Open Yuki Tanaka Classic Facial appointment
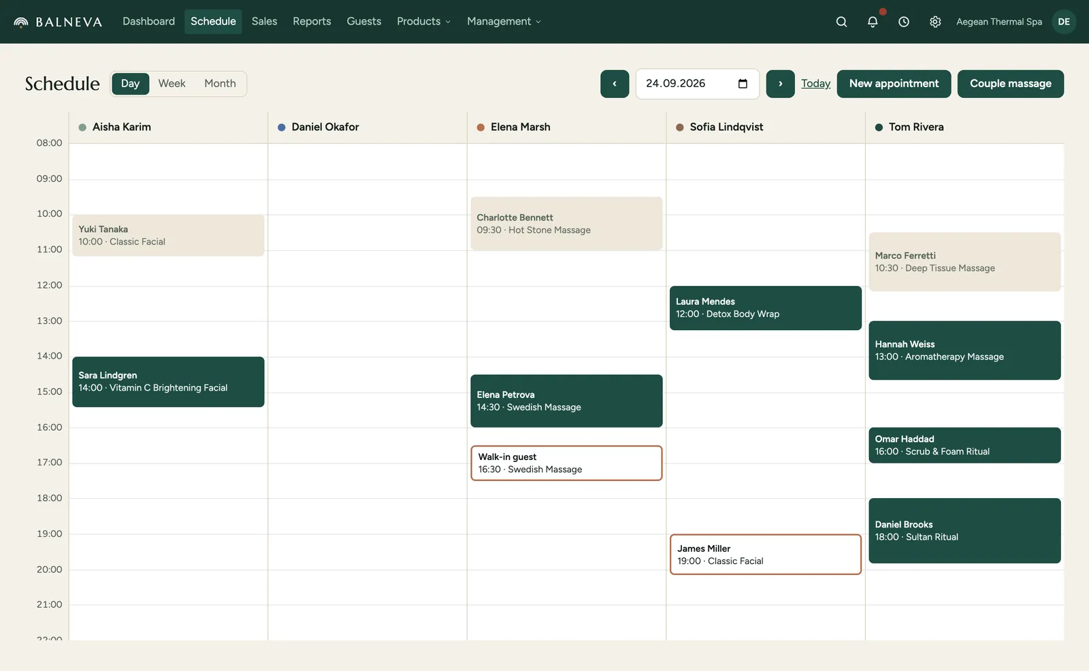The image size is (1089, 671). tap(168, 235)
